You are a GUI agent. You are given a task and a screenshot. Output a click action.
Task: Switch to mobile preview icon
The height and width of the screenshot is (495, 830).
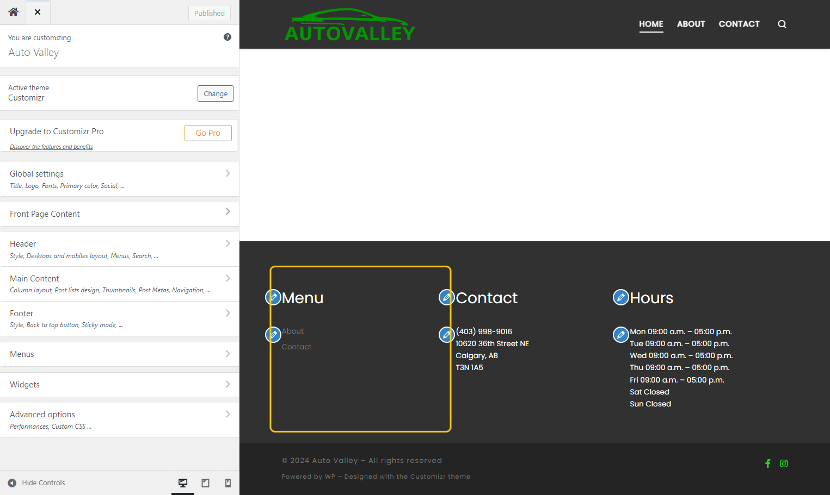228,483
